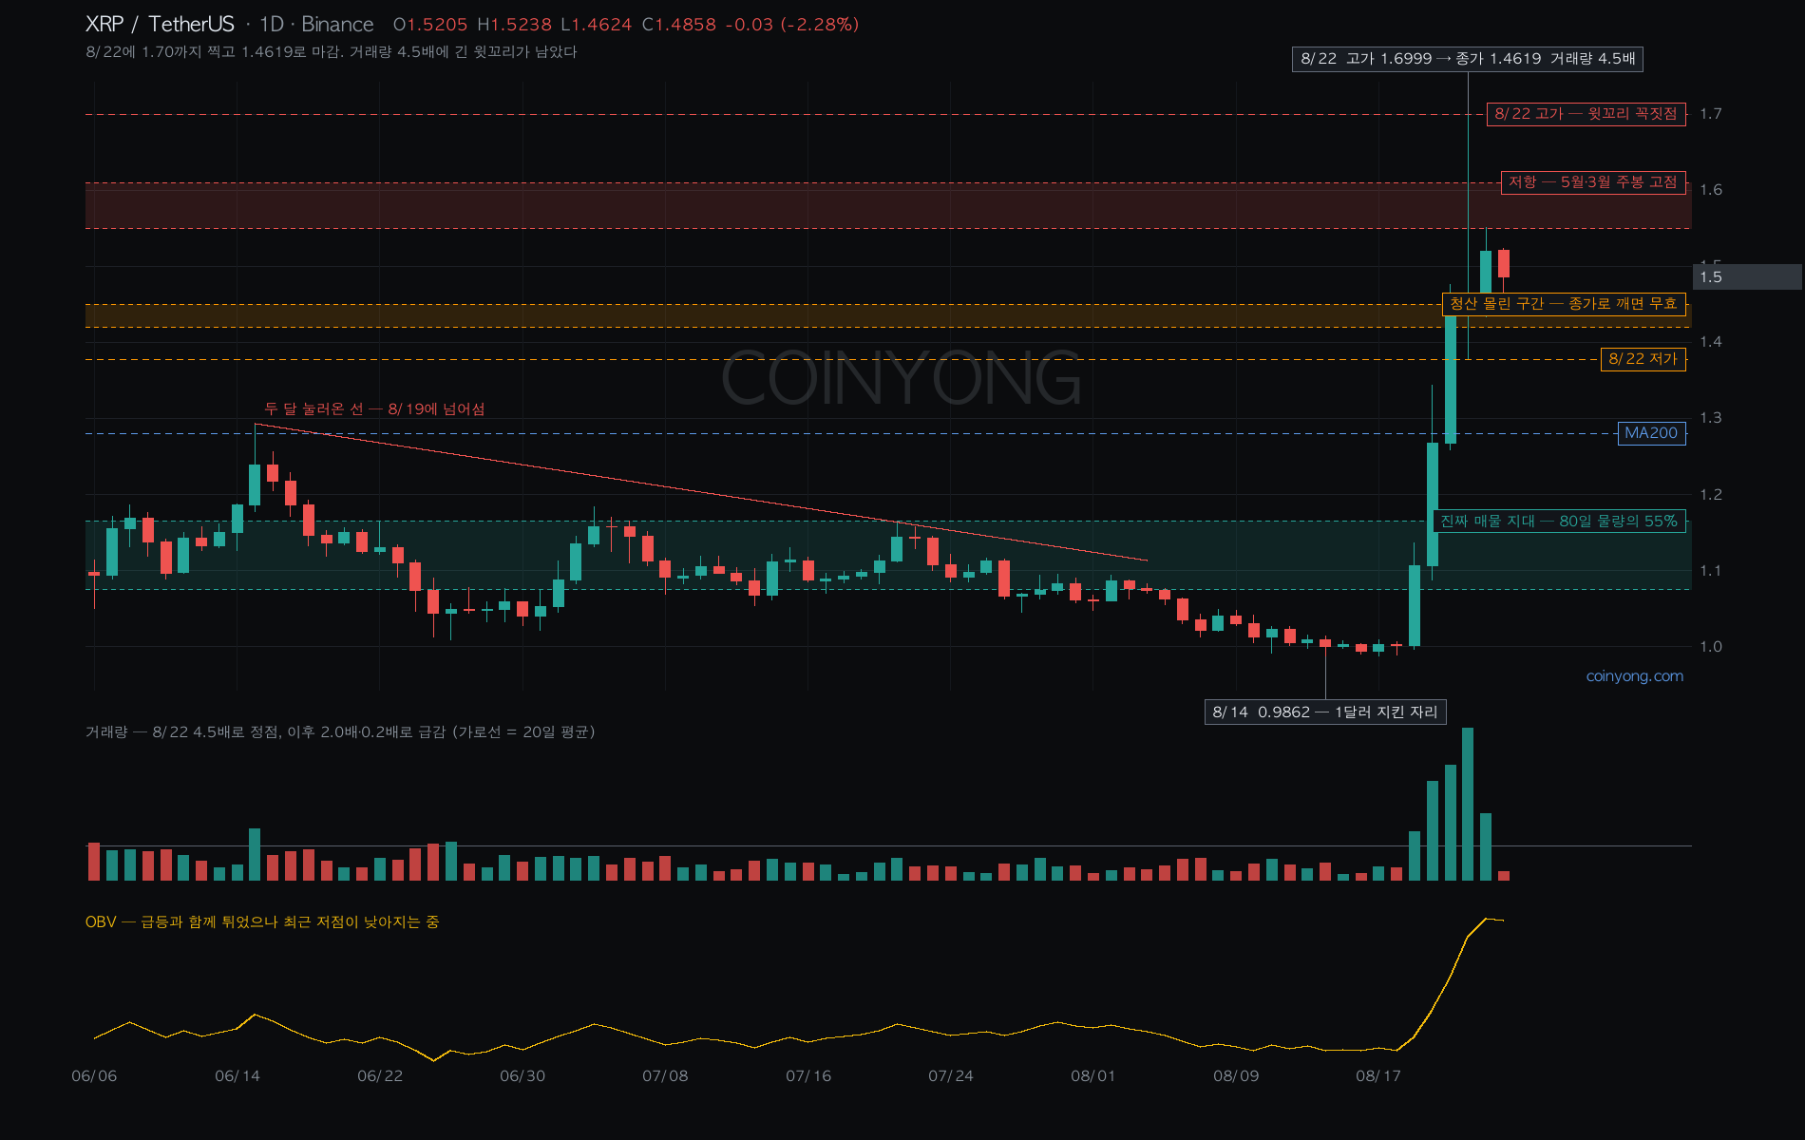
Task: Click the 08/17 date axis label
Action: (1378, 1075)
